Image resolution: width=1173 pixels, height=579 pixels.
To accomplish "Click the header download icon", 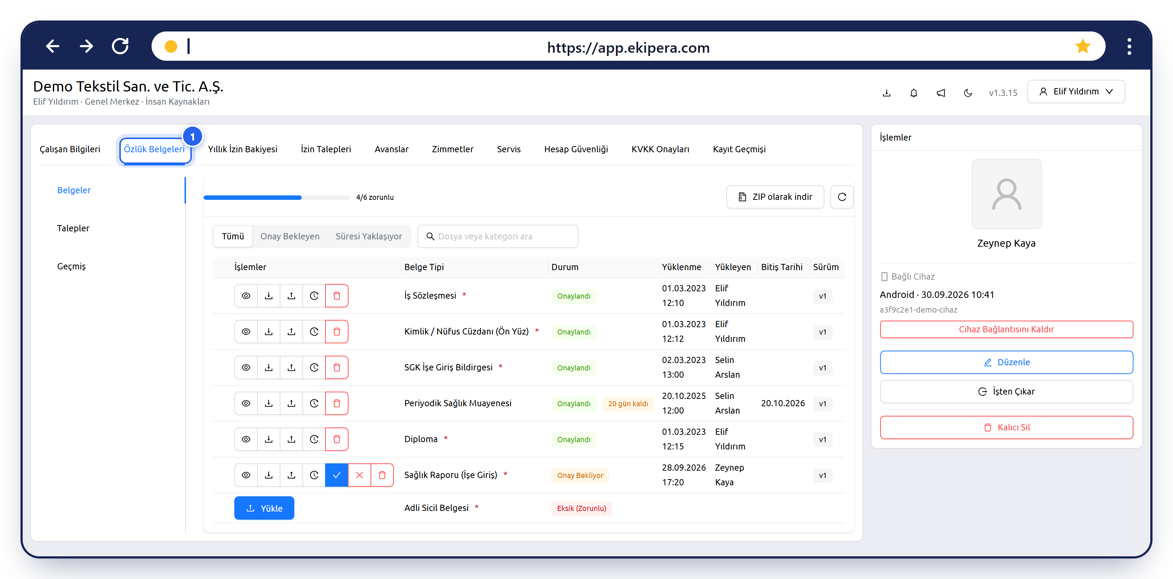I will click(x=887, y=93).
